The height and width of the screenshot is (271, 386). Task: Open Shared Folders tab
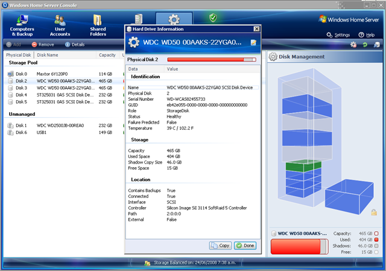click(98, 25)
